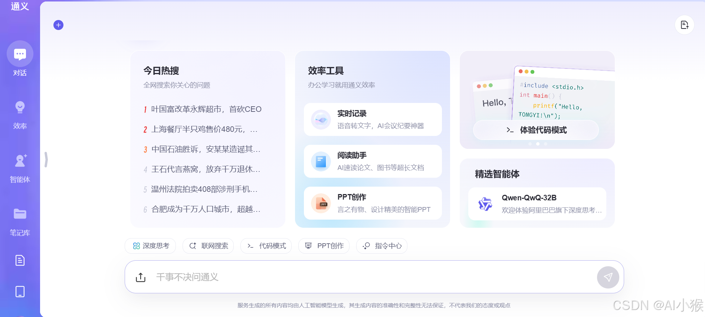
Task: Click the top-right document export icon
Action: tap(685, 25)
